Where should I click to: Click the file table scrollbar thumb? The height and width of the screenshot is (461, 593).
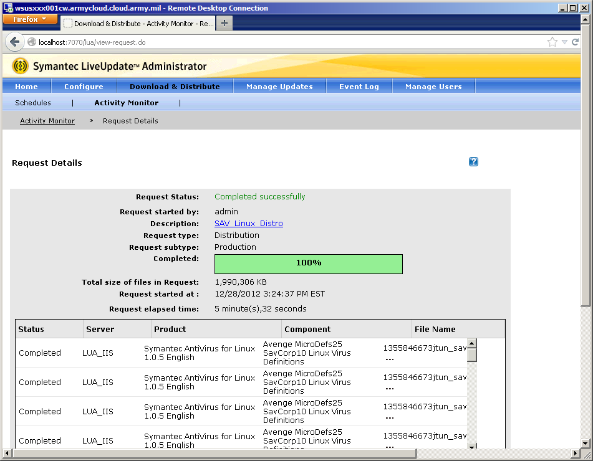pyautogui.click(x=471, y=355)
